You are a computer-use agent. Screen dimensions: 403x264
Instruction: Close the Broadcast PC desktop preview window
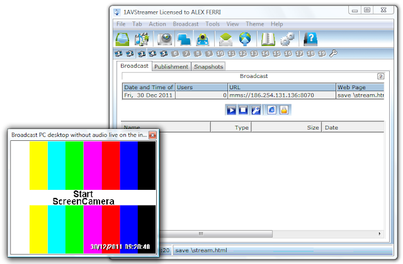coord(152,135)
